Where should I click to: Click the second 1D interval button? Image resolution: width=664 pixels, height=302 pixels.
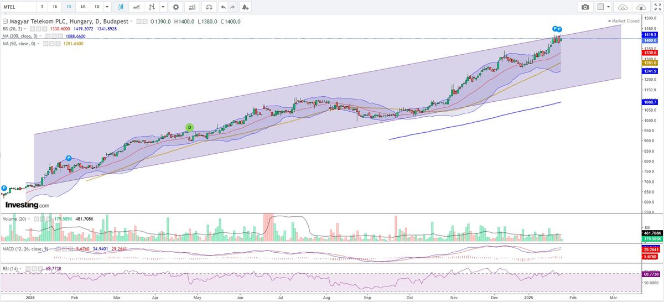[97, 7]
